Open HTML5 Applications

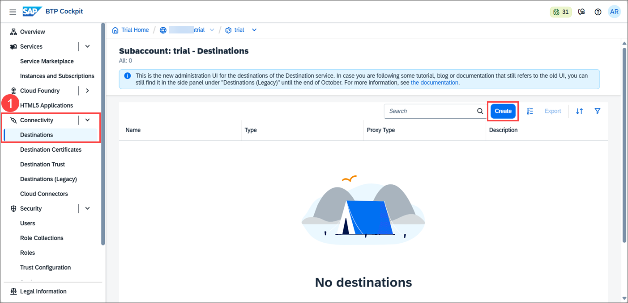47,105
